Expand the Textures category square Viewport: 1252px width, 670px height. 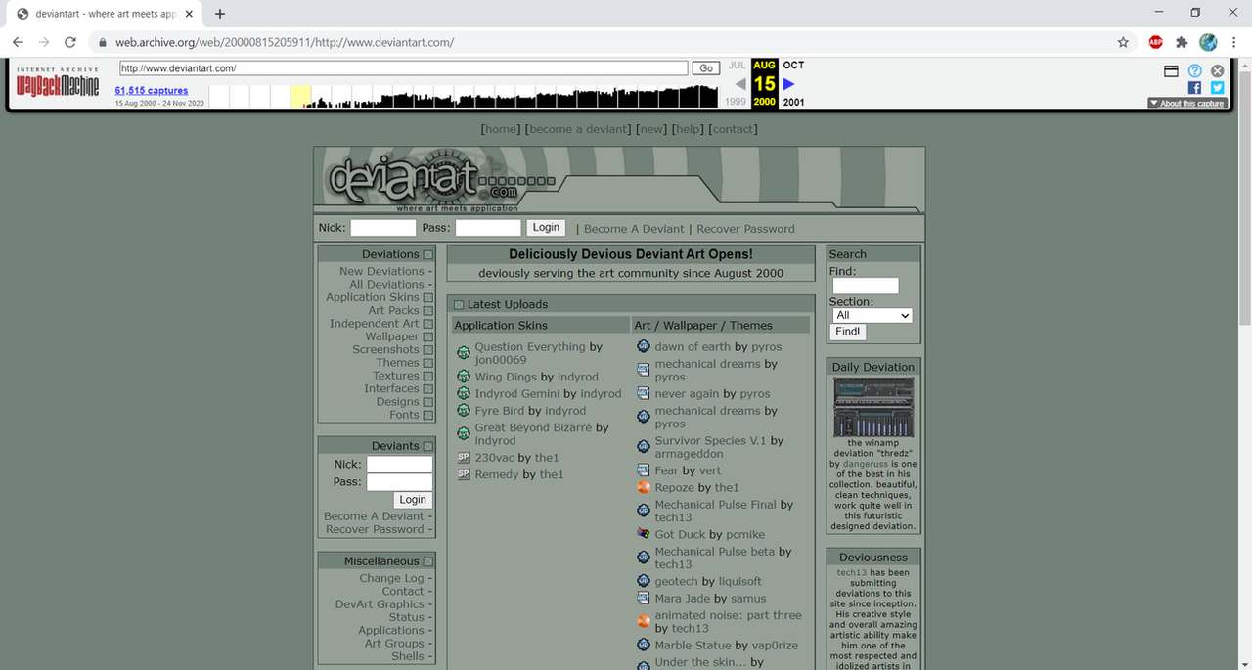(x=428, y=376)
